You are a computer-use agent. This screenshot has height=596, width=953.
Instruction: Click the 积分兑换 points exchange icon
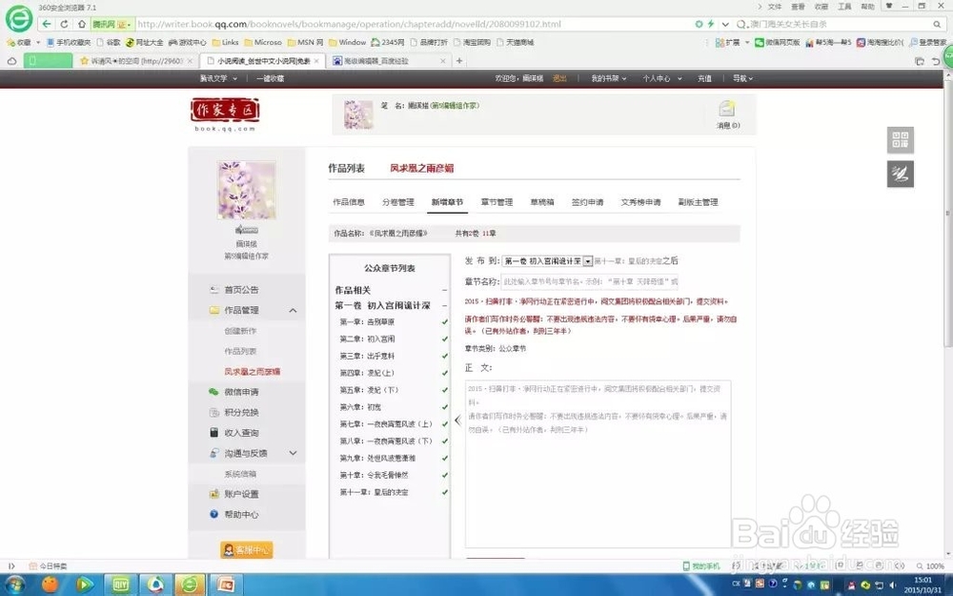pos(213,412)
